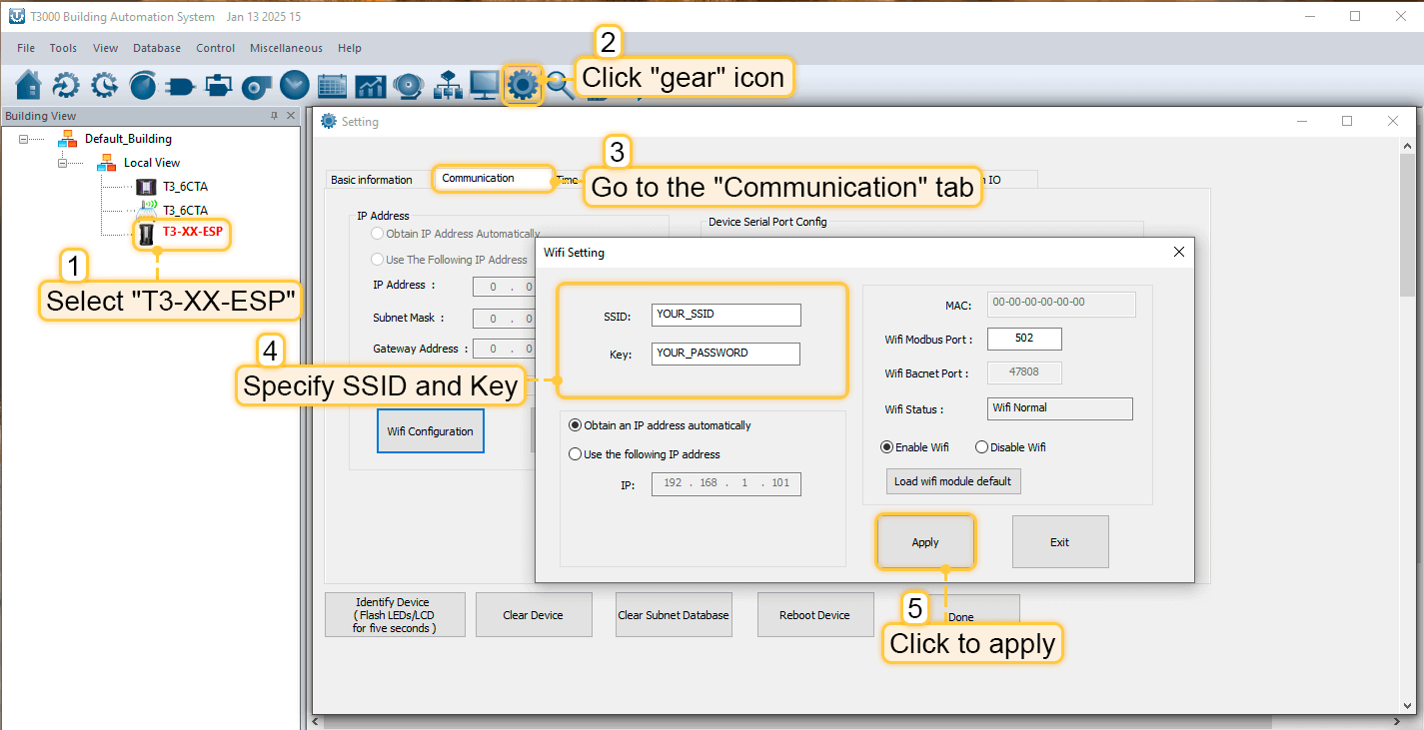Click the Wifi Modbus Port field

coord(1023,339)
